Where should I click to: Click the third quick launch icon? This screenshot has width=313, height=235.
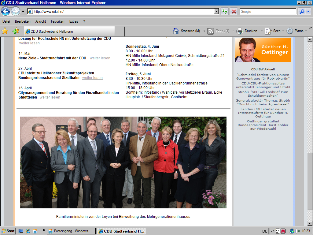[35, 231]
